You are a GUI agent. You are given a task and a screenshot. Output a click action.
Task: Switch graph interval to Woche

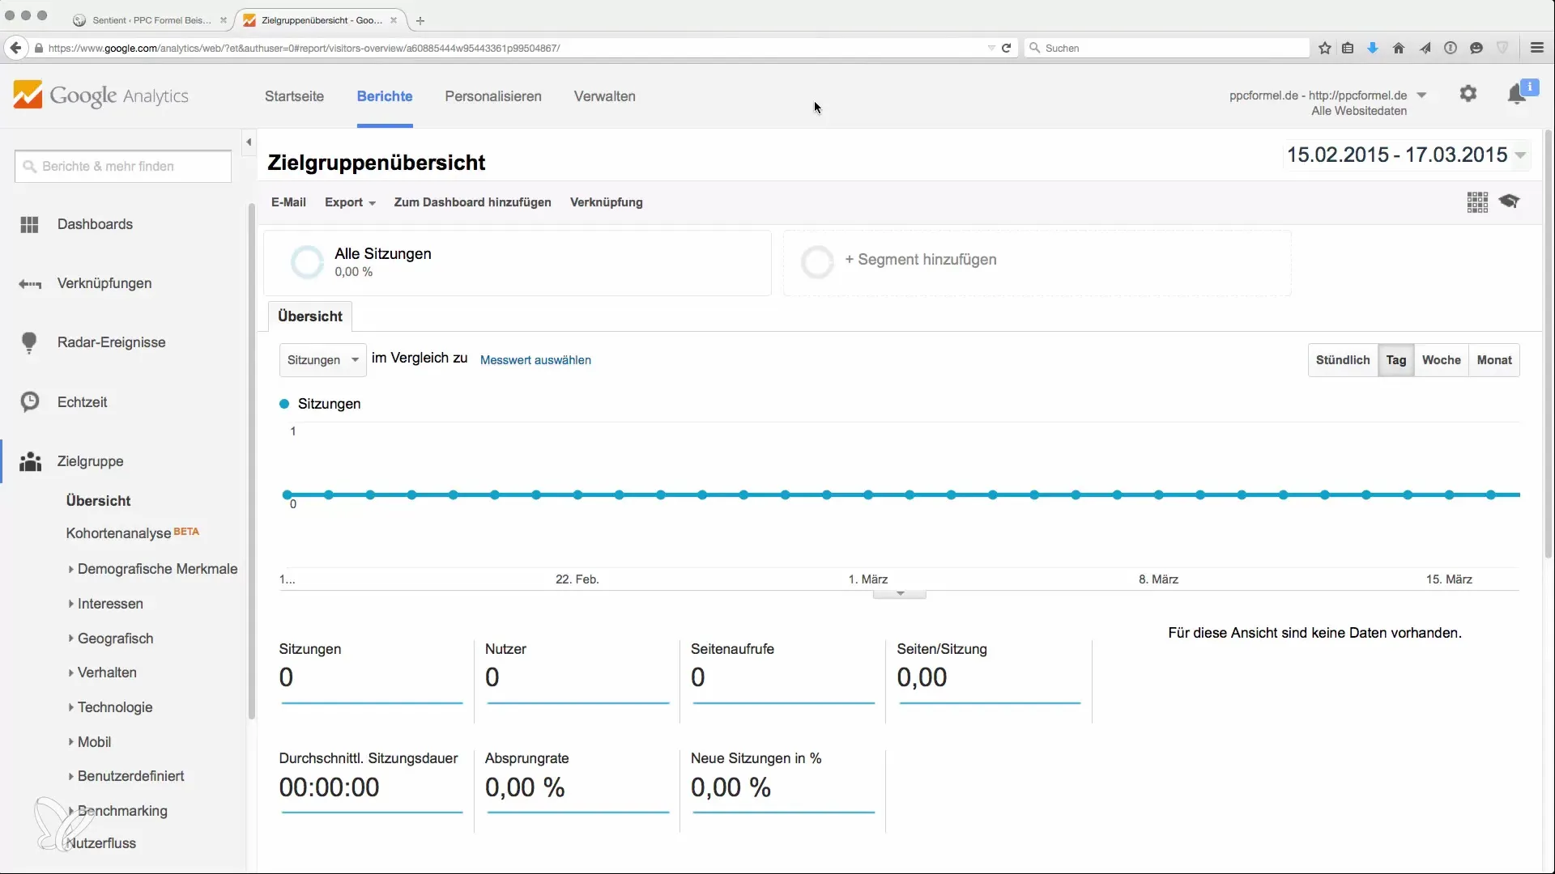pyautogui.click(x=1442, y=360)
